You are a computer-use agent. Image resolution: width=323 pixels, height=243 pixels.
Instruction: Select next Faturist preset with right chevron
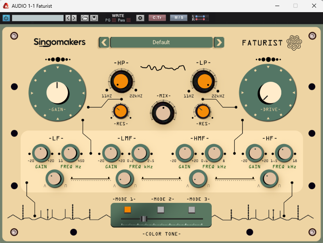219,43
